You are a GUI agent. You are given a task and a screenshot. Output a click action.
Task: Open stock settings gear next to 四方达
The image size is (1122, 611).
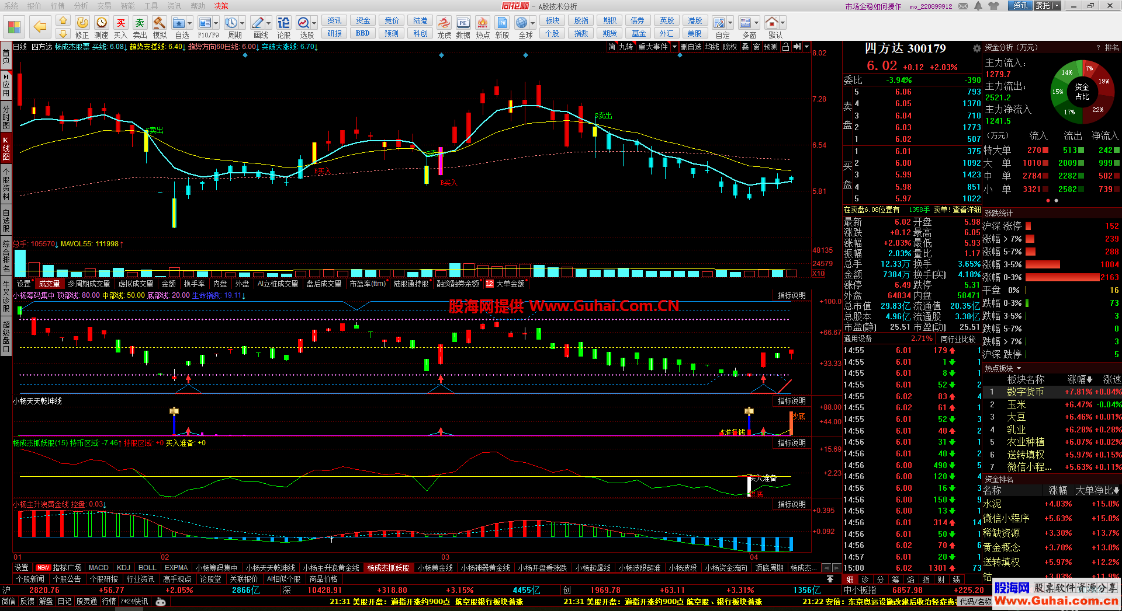[x=976, y=48]
